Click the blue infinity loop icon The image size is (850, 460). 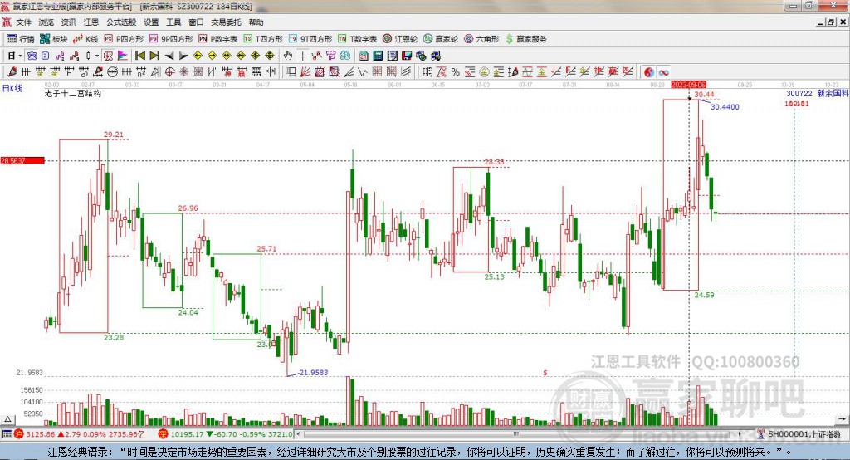[663, 71]
